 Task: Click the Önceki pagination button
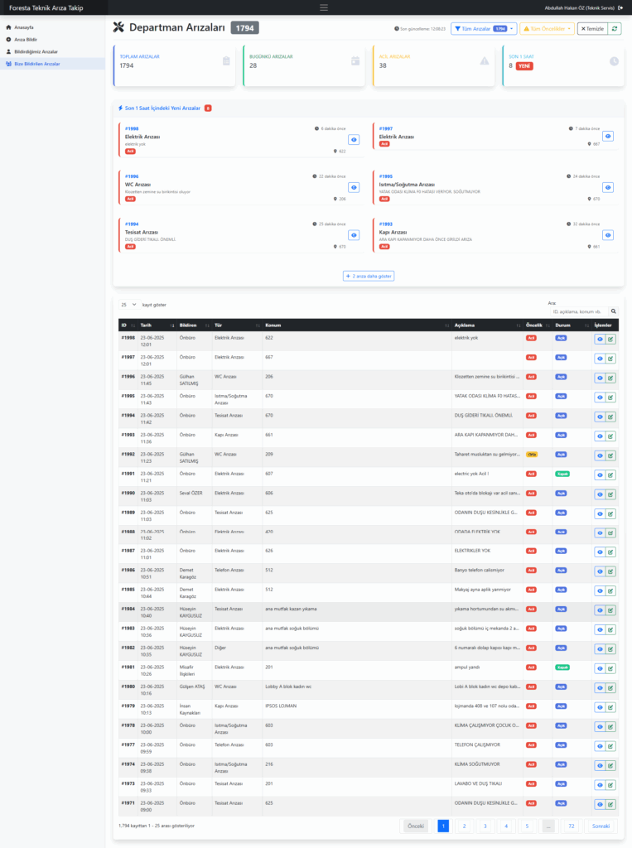pyautogui.click(x=416, y=826)
